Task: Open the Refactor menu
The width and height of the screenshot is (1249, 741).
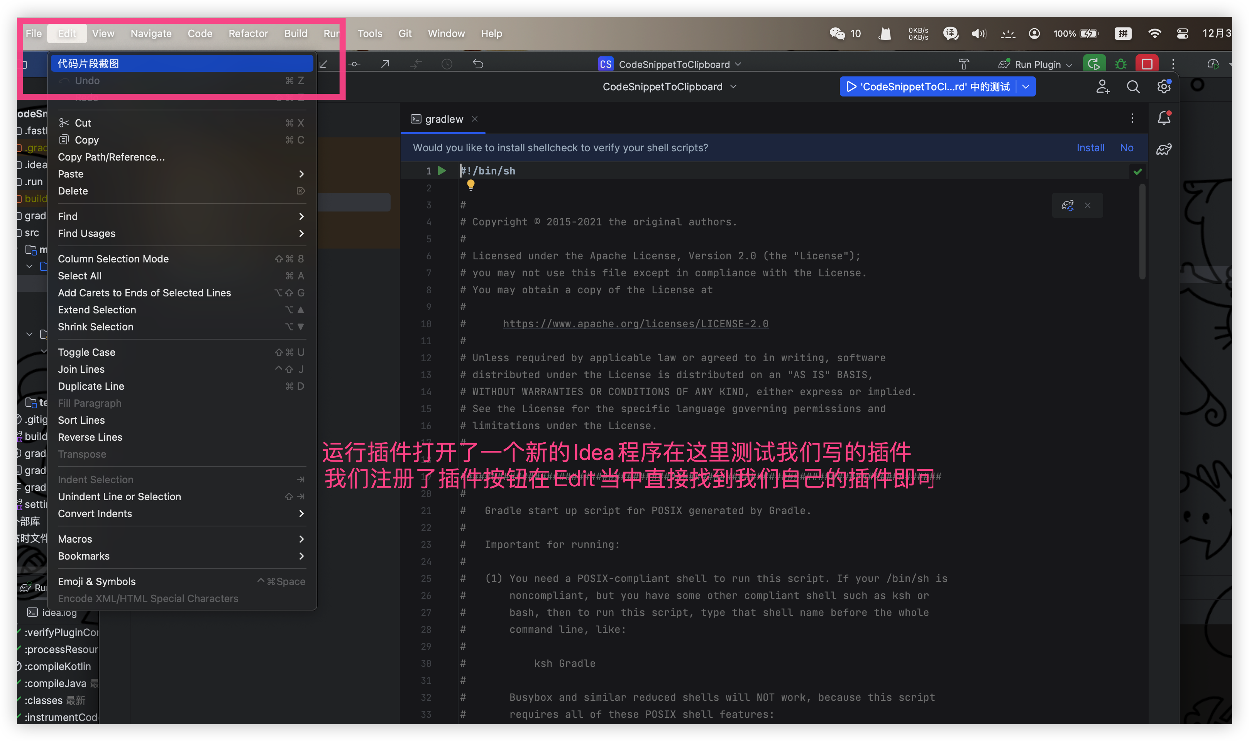Action: [x=248, y=34]
